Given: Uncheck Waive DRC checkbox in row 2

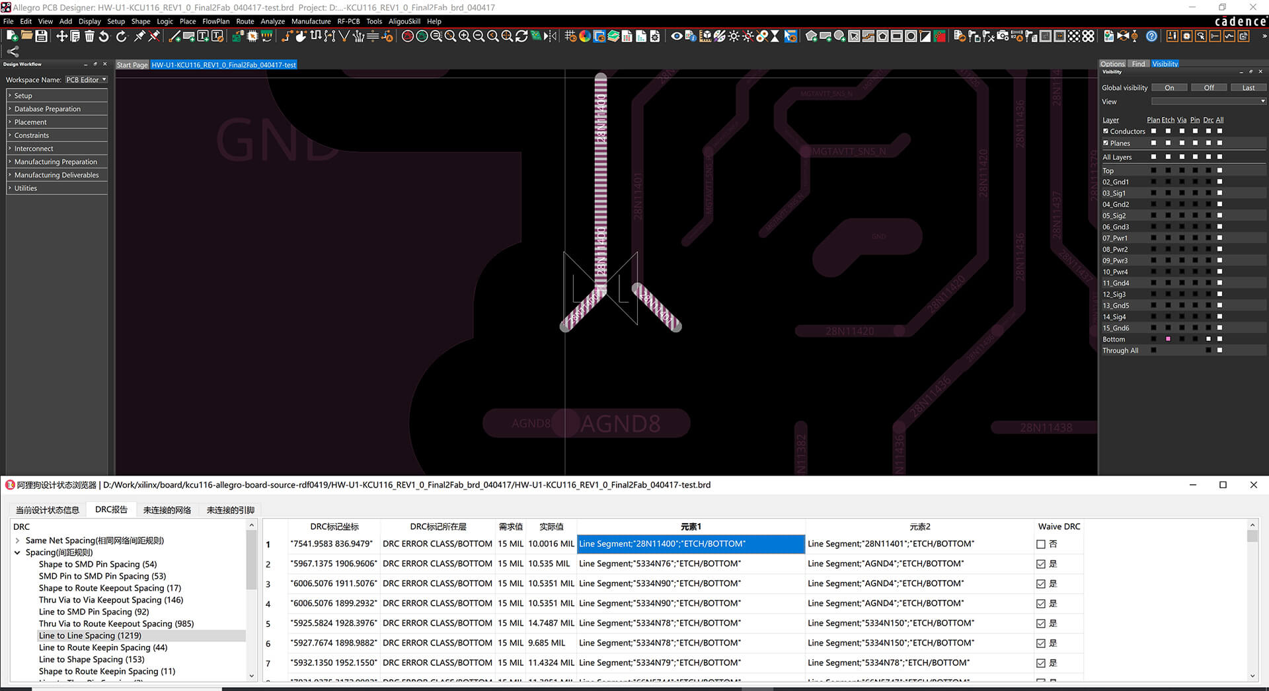Looking at the screenshot, I should click(x=1041, y=564).
